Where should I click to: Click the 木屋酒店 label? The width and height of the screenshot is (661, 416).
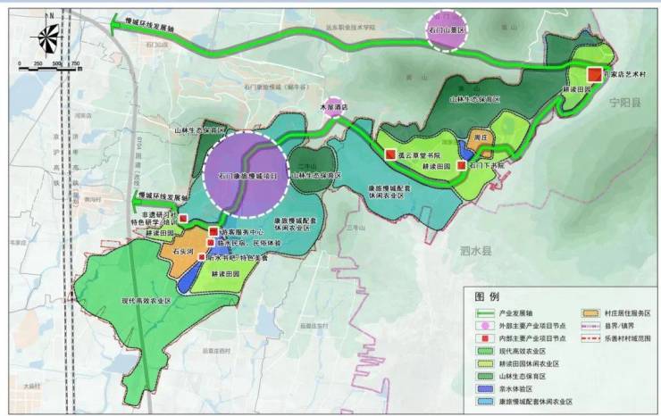[x=334, y=108]
